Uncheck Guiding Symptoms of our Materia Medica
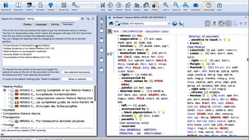The height and width of the screenshot is (140, 249). (x=4, y=90)
